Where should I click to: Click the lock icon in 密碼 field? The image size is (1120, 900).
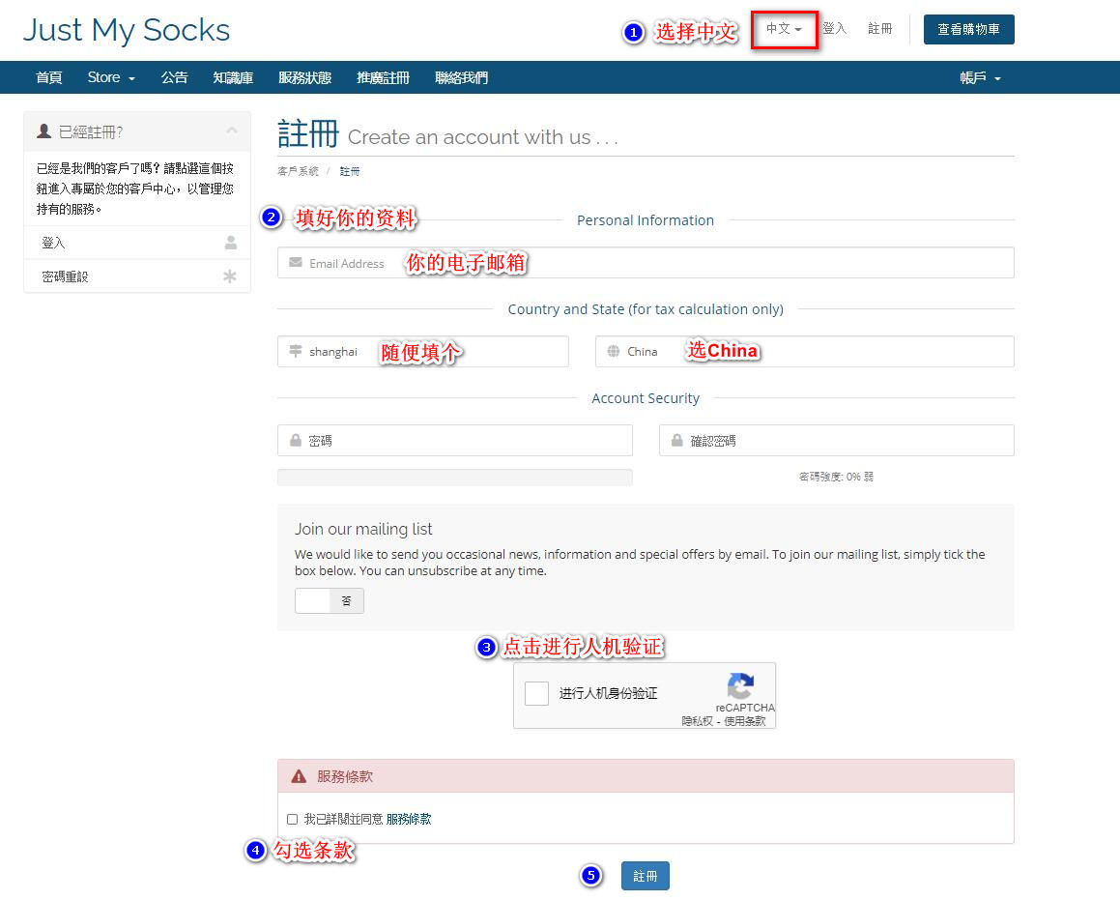coord(295,441)
